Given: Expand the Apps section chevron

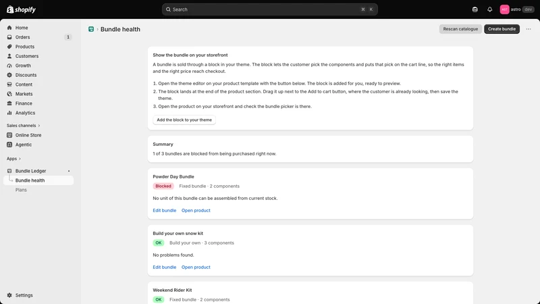Looking at the screenshot, I should (20, 159).
